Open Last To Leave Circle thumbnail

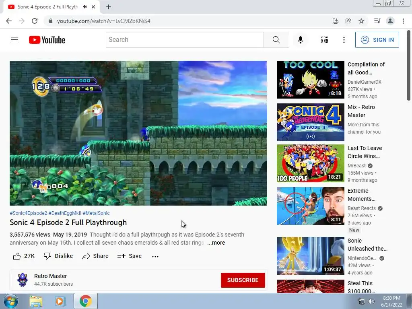tap(310, 163)
